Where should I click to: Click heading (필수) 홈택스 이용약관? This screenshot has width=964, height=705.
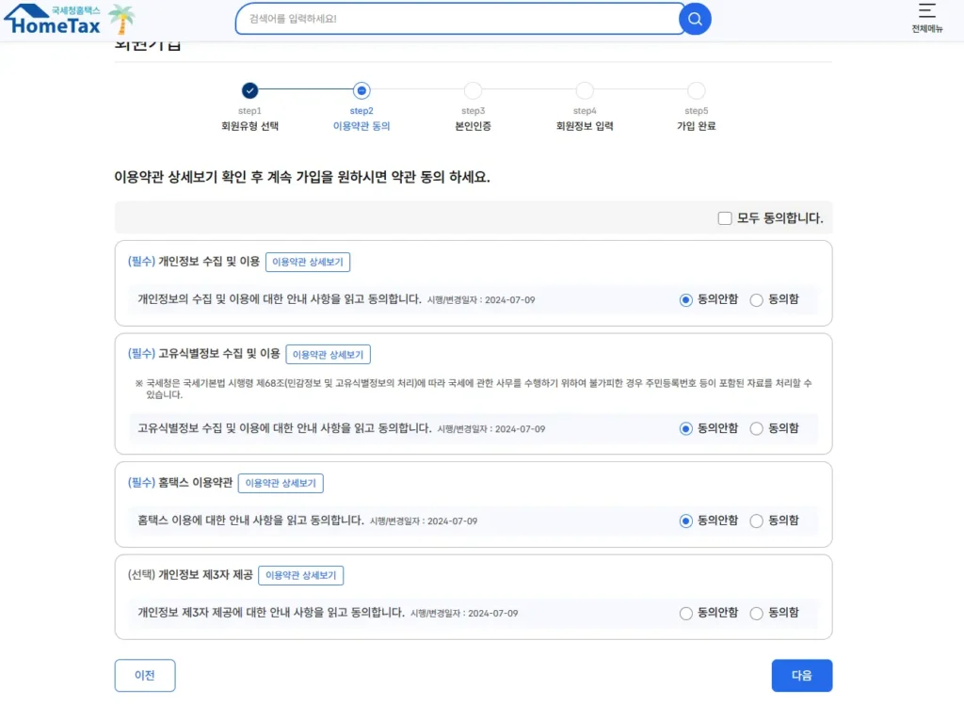coord(180,483)
